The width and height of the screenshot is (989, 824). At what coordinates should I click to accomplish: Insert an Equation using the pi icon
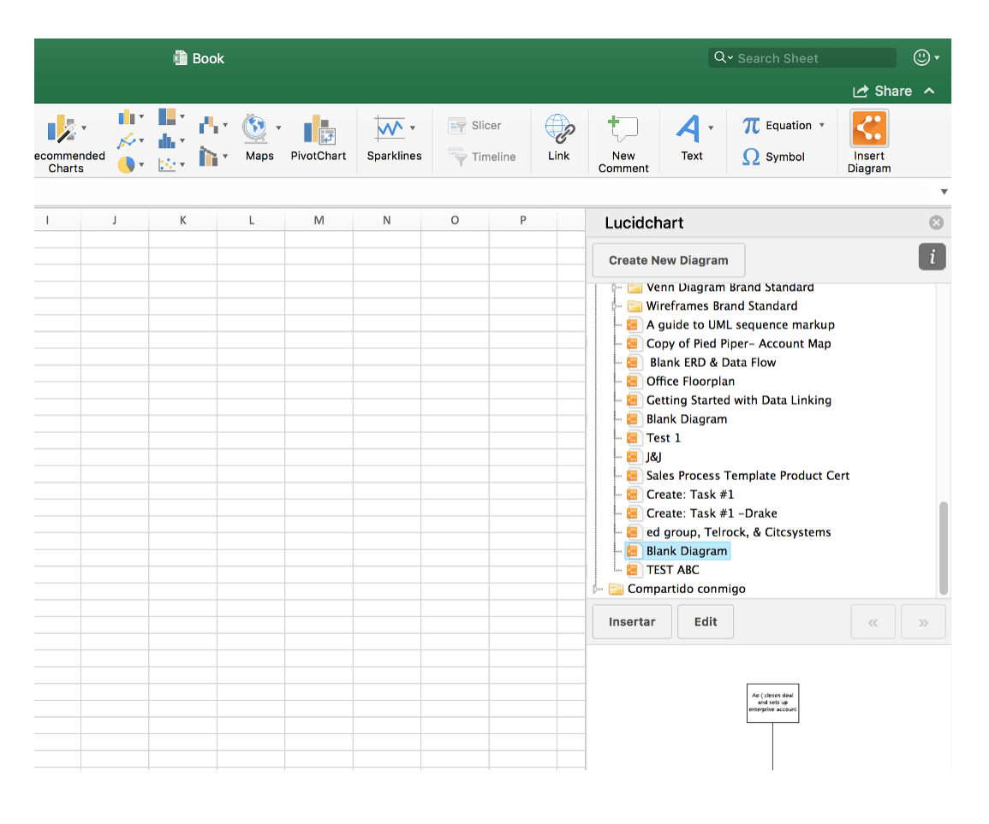click(751, 126)
